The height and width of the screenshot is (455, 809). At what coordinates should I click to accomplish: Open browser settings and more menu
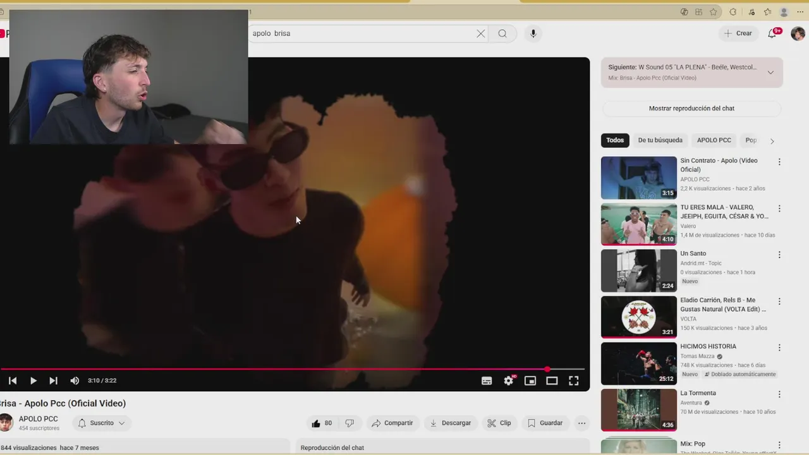tap(801, 11)
